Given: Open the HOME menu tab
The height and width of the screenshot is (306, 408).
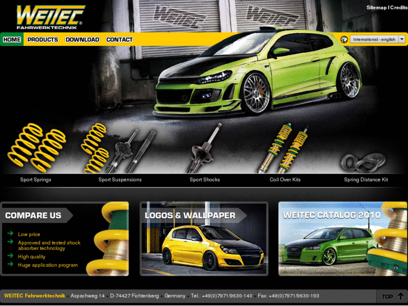Looking at the screenshot, I should pyautogui.click(x=12, y=40).
